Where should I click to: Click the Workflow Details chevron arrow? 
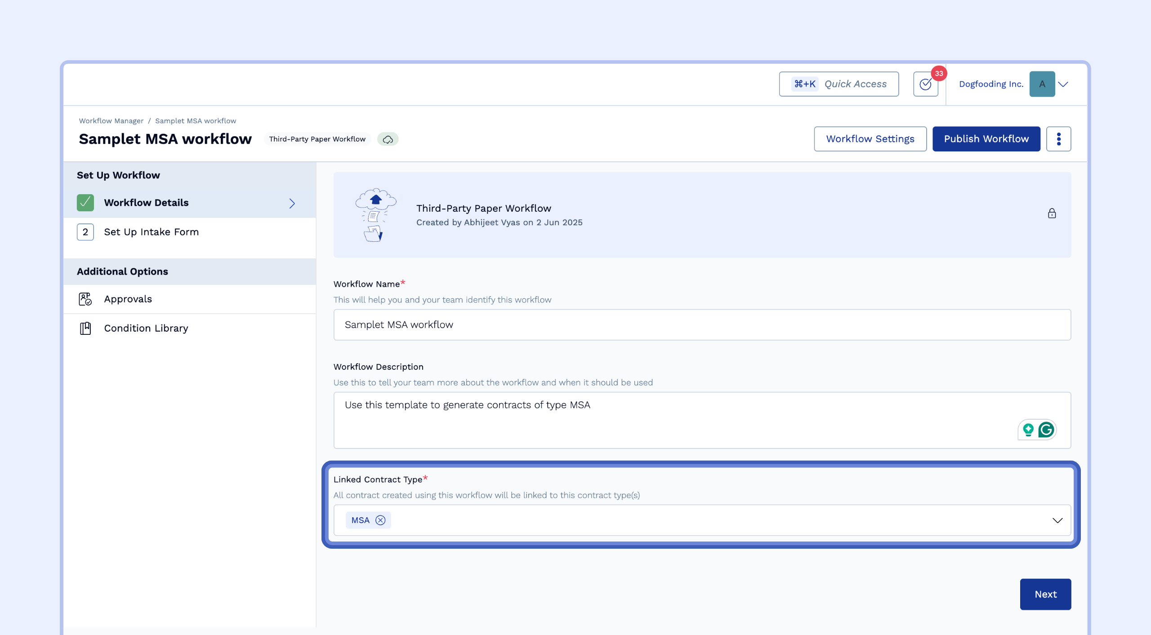(292, 203)
